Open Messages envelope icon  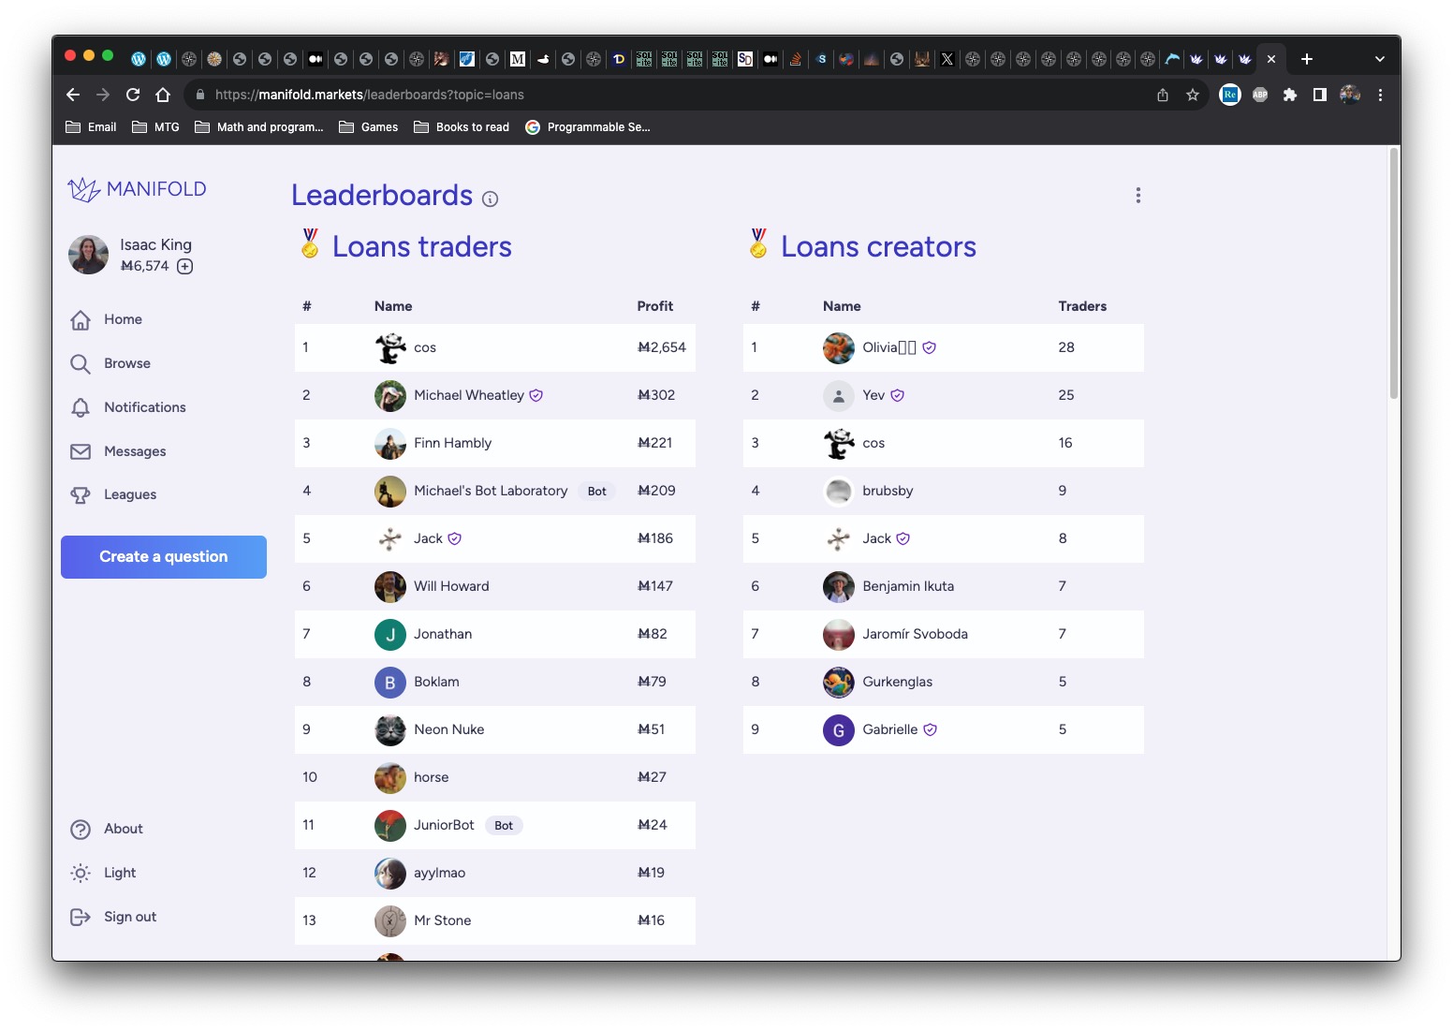click(81, 451)
